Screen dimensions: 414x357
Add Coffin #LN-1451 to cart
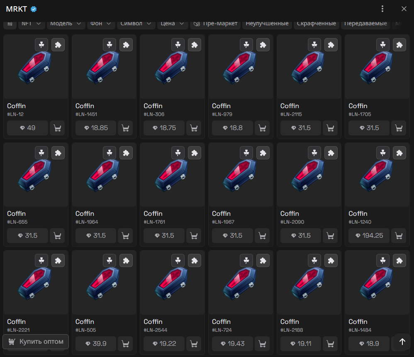(x=125, y=128)
